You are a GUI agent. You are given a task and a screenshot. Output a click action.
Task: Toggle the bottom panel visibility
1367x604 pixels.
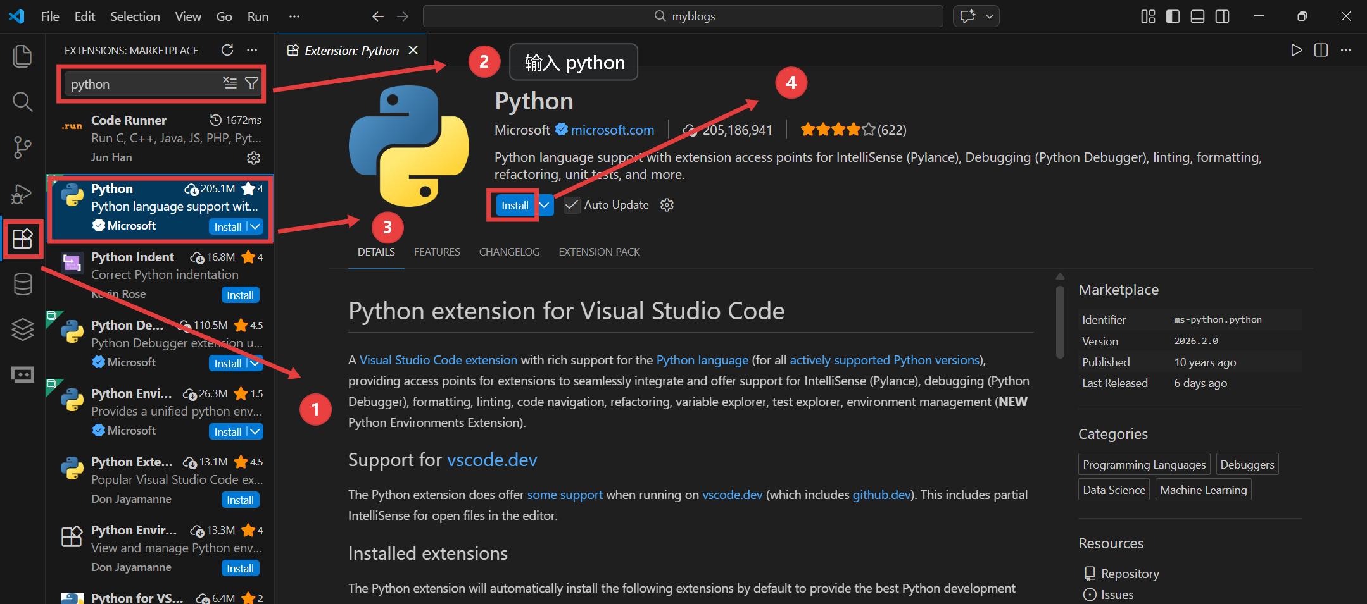point(1197,16)
